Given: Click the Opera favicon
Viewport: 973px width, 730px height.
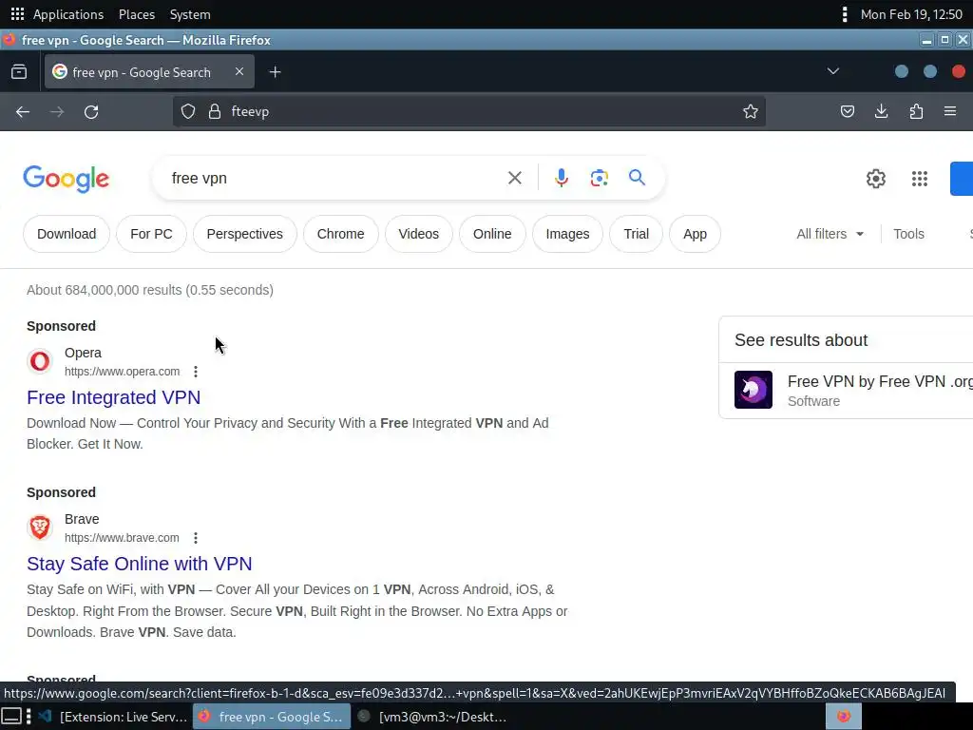Looking at the screenshot, I should (40, 360).
